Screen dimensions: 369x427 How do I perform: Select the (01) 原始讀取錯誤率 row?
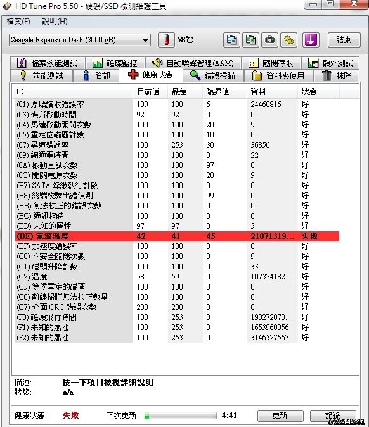177,105
